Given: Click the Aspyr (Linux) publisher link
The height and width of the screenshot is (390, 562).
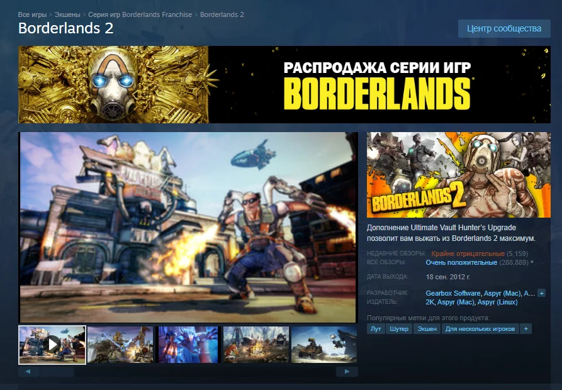Looking at the screenshot, I should [x=497, y=303].
